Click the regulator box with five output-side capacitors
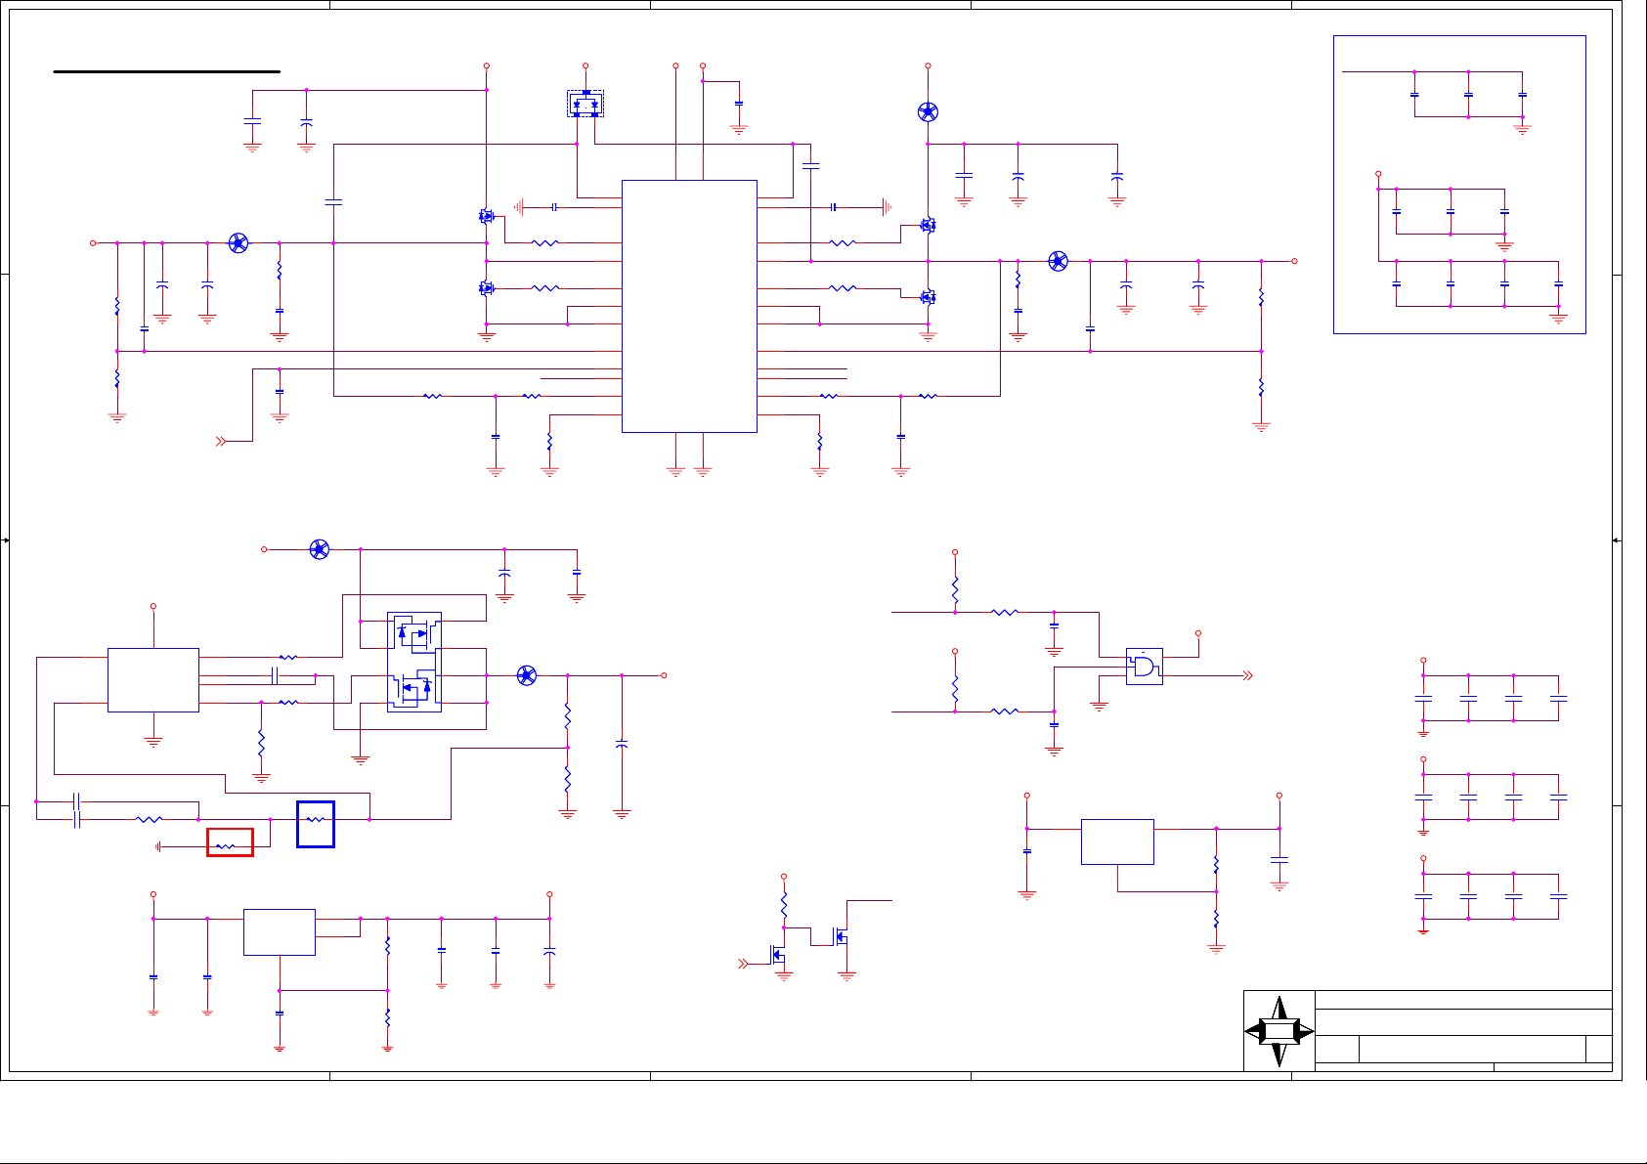1647x1164 pixels. (280, 932)
